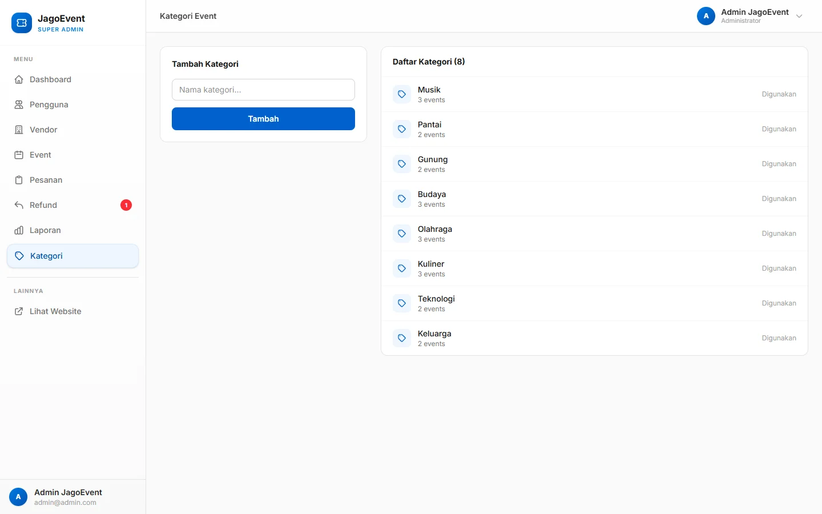Screen dimensions: 822x514
Task: Click the tag icon beside Kuliner
Action: (402, 268)
